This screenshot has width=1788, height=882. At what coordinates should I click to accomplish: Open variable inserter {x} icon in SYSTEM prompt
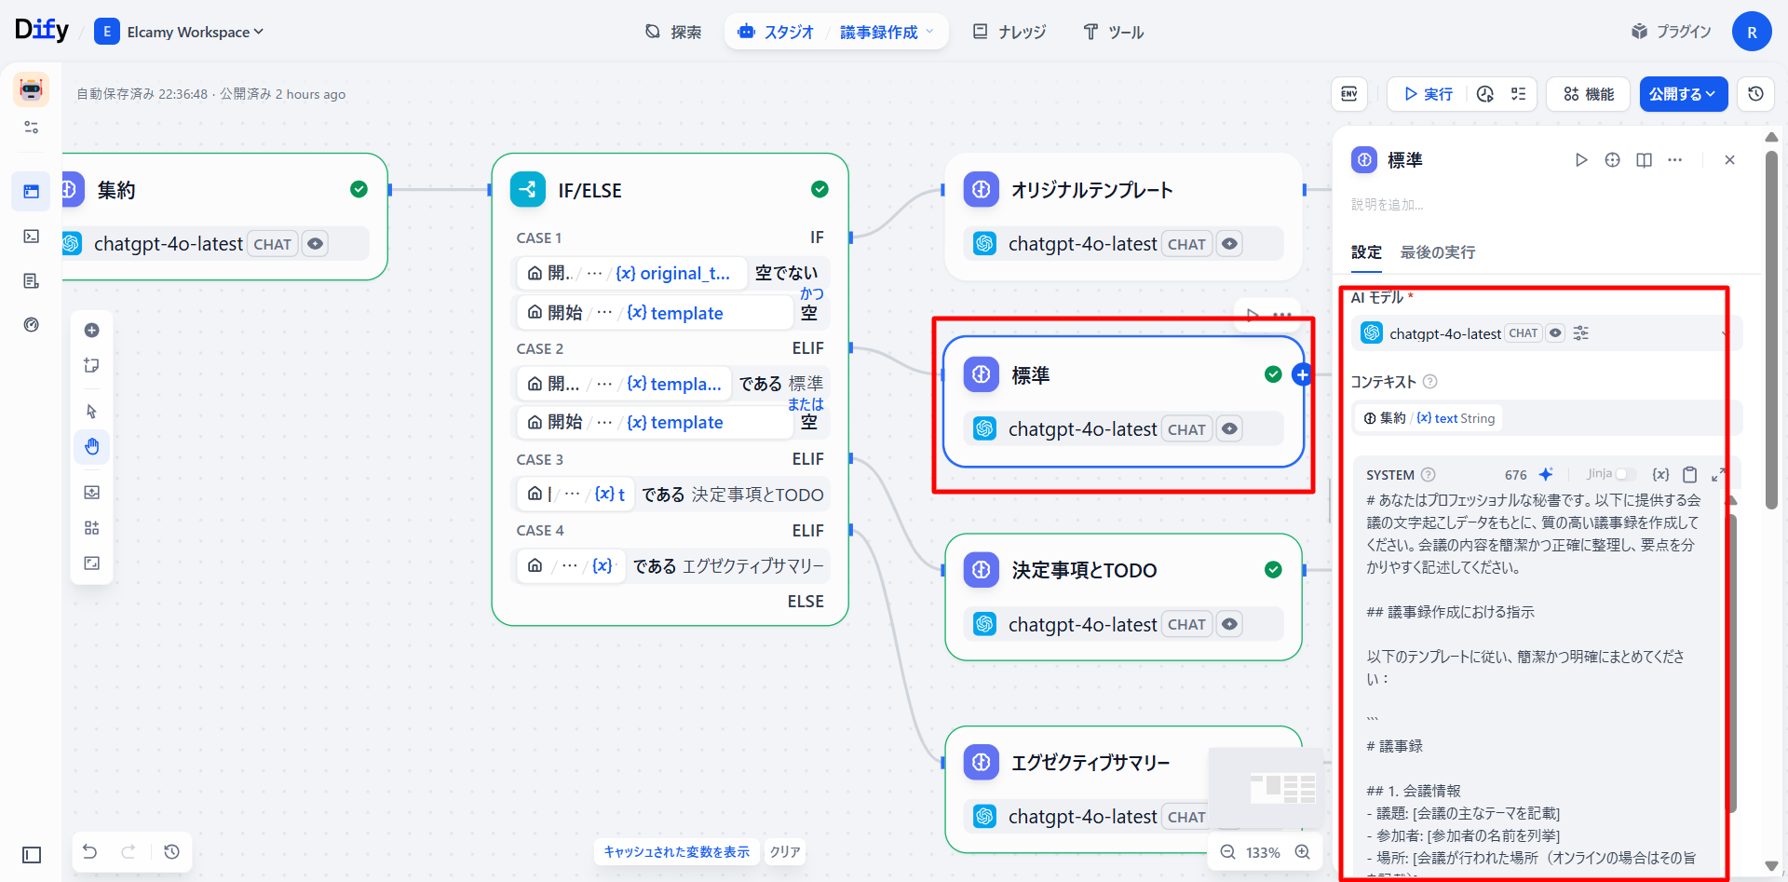click(1660, 474)
